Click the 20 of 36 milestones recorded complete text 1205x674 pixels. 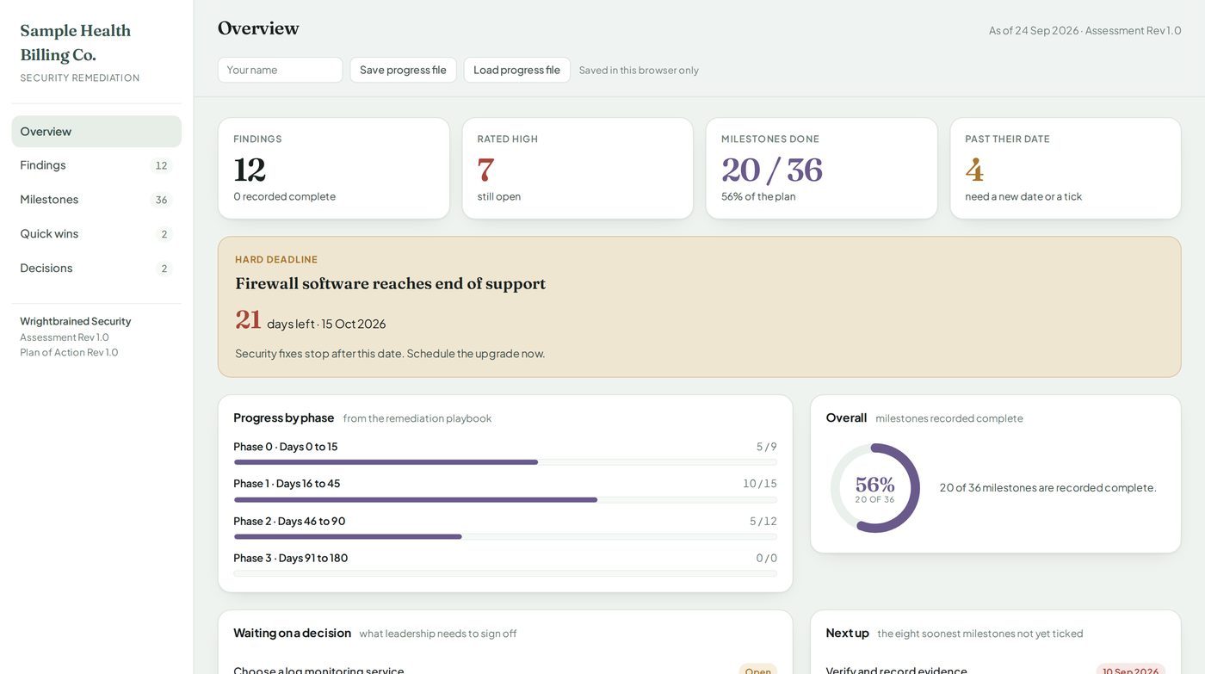pyautogui.click(x=1048, y=488)
